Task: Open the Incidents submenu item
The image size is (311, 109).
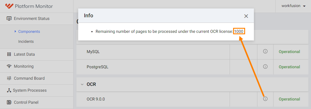Action: point(26,42)
